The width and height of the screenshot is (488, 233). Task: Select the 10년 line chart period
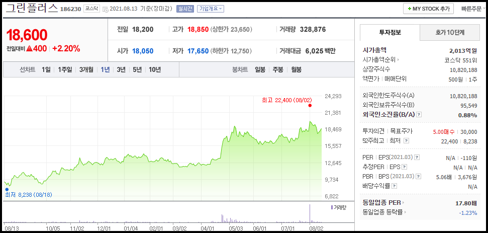coord(155,69)
